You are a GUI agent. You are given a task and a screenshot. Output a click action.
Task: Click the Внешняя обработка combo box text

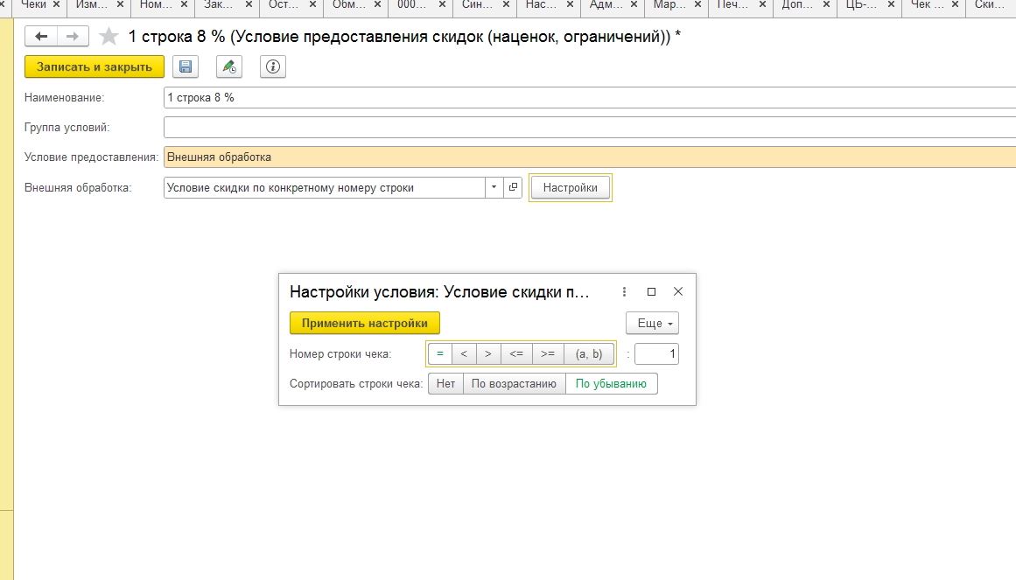324,187
